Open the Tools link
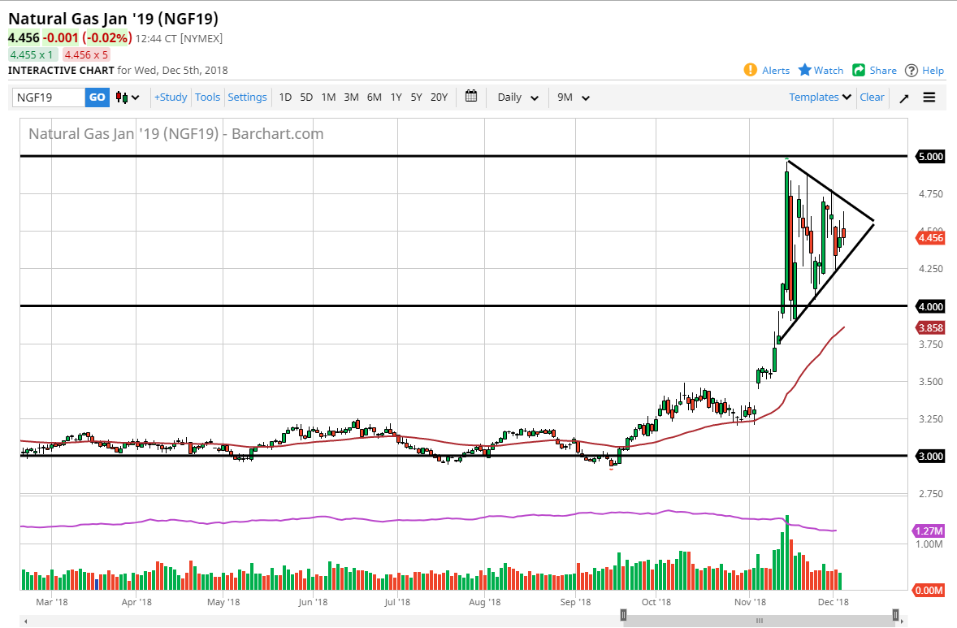Image resolution: width=957 pixels, height=628 pixels. (207, 97)
